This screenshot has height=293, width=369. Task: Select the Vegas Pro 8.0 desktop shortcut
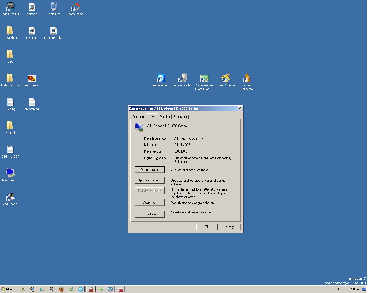(10, 9)
